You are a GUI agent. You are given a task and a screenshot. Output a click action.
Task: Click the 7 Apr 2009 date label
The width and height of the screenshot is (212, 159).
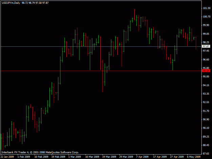click(x=142, y=157)
